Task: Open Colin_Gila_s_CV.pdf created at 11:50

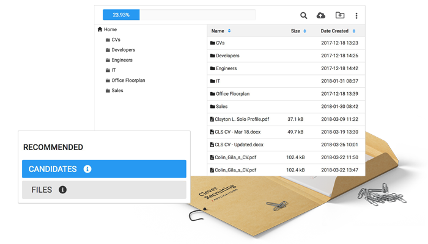Action: 235,157
